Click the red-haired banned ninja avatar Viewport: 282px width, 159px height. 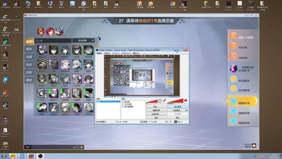coord(50,31)
